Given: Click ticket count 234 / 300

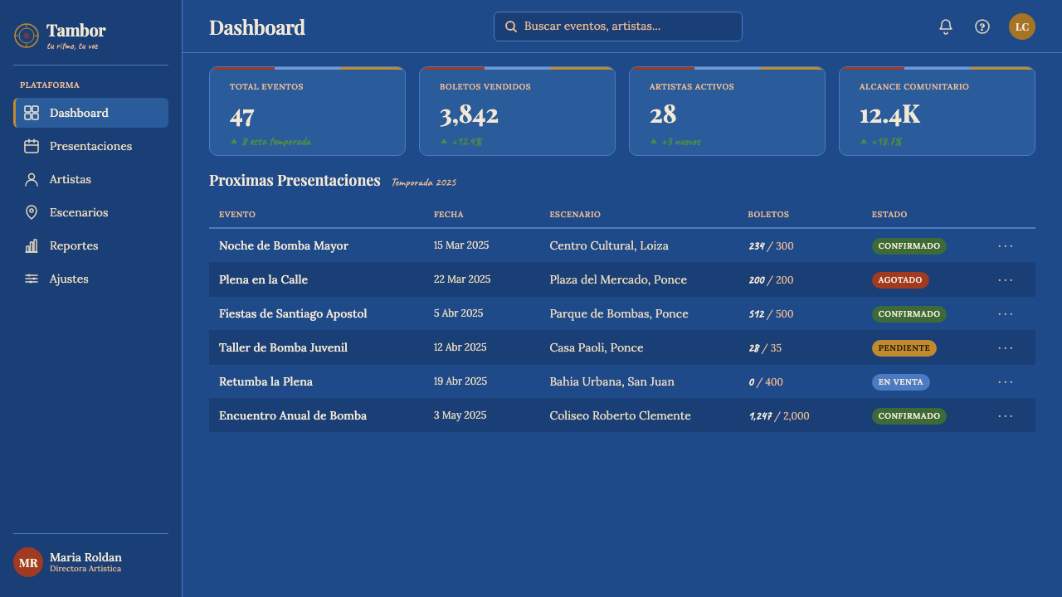Looking at the screenshot, I should pyautogui.click(x=771, y=246).
